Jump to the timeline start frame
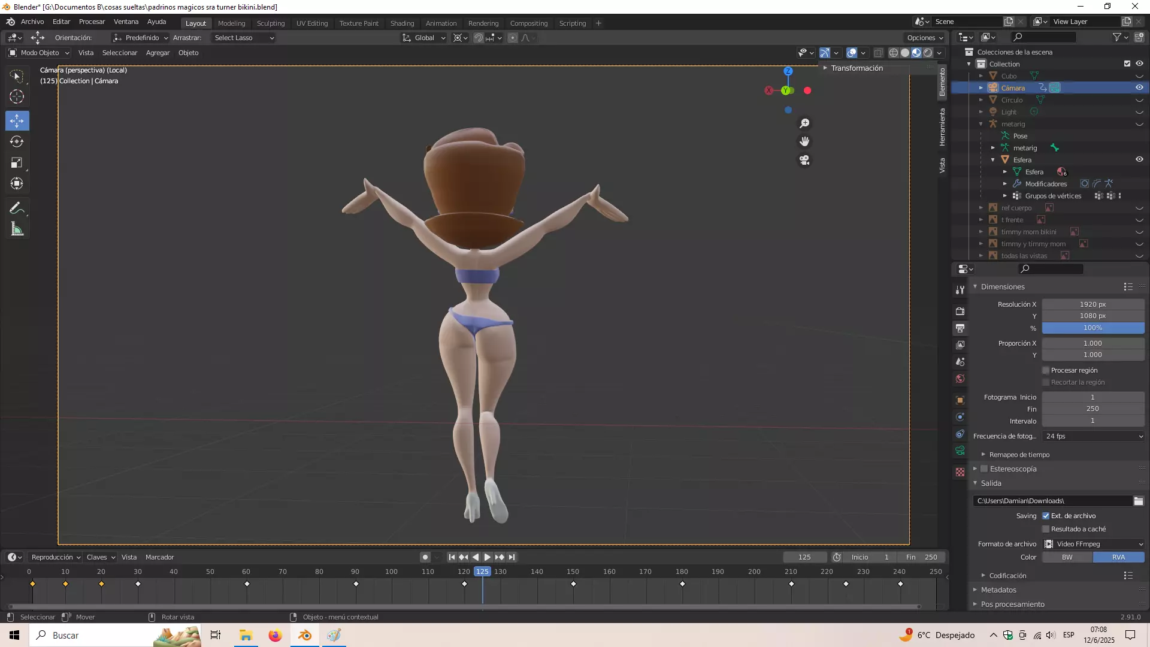The width and height of the screenshot is (1150, 647). 452,557
